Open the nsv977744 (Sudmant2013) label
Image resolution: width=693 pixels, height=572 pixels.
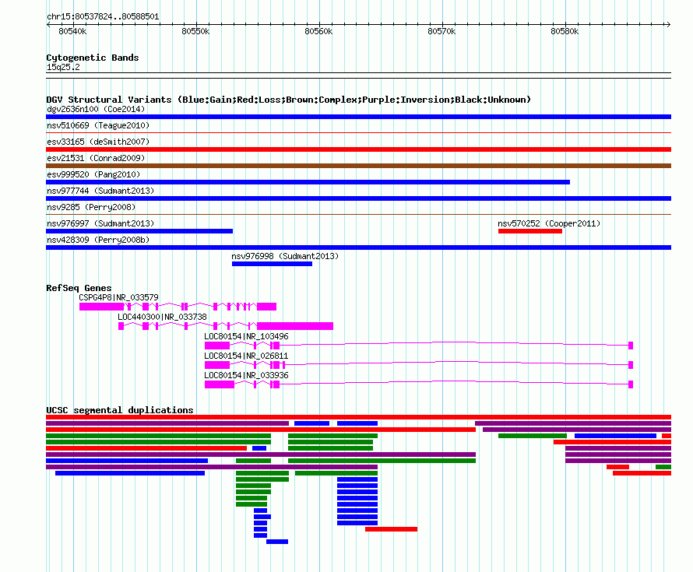point(100,191)
